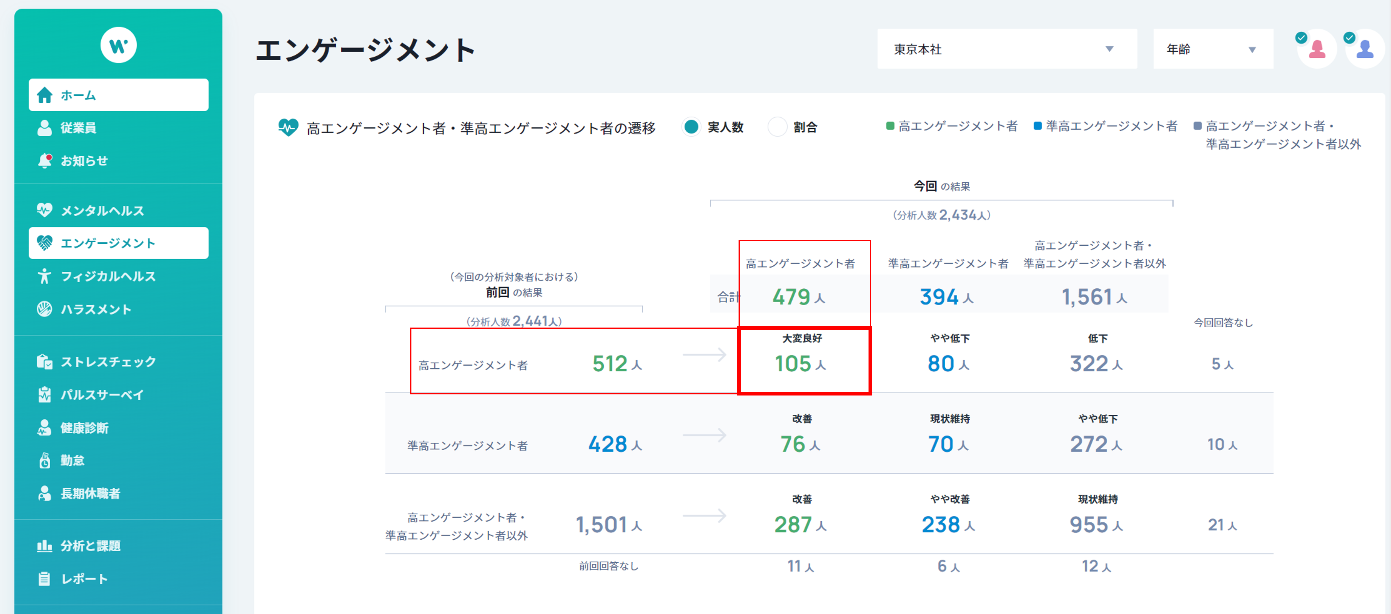Click 512人 in previous results
This screenshot has height=614, width=1391.
[617, 364]
